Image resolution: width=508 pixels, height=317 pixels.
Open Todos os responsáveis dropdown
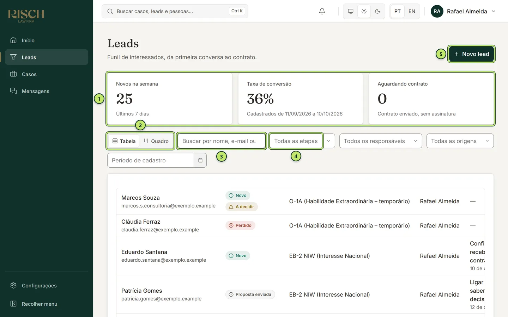click(381, 141)
